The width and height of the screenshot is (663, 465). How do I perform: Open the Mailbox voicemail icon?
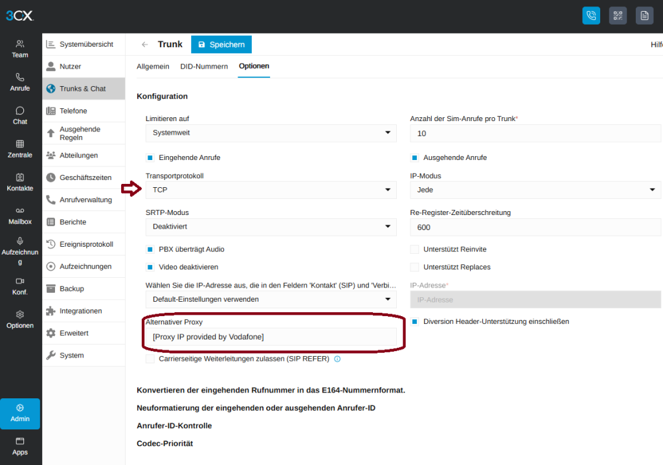pyautogui.click(x=20, y=210)
